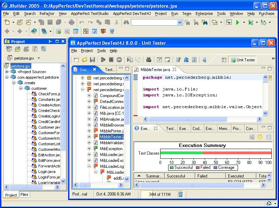Image resolution: width=279 pixels, height=208 pixels.
Task: Click the red molecule-shaped icon in JBuilder toolbar
Action: pos(103,31)
